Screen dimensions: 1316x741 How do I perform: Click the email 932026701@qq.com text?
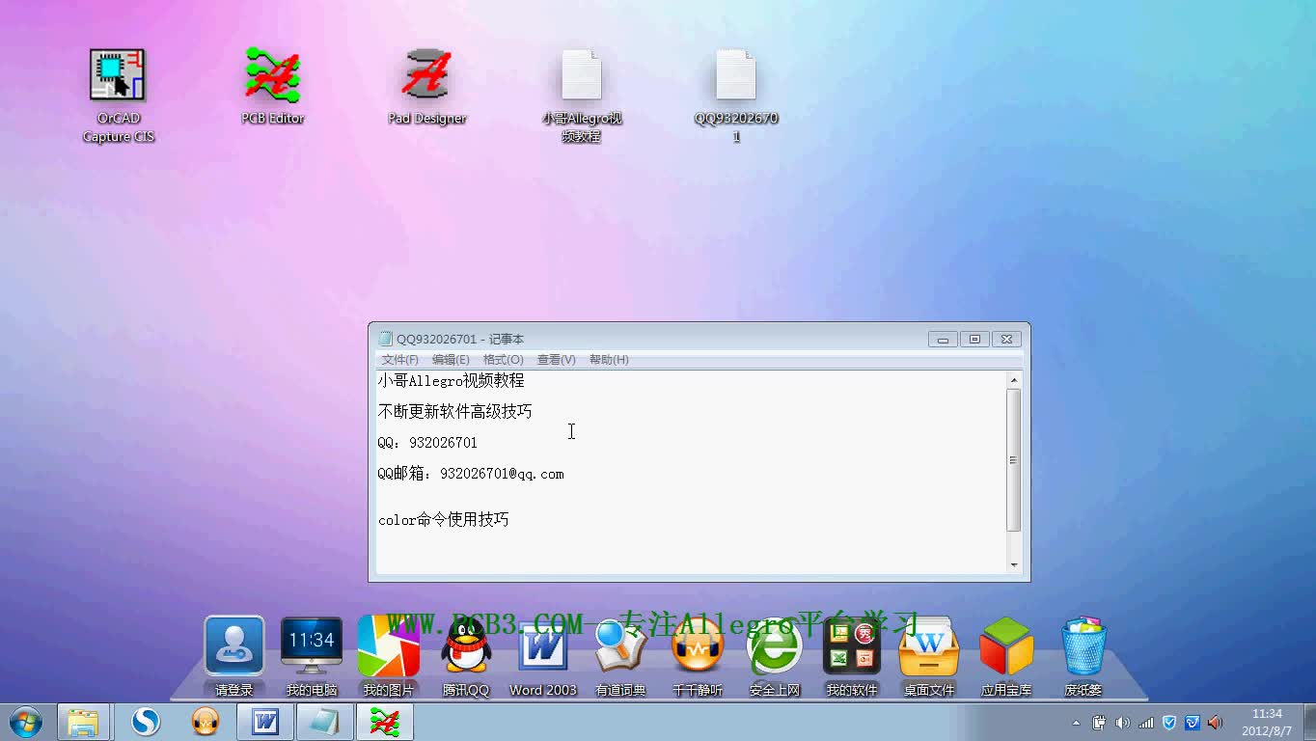[502, 474]
